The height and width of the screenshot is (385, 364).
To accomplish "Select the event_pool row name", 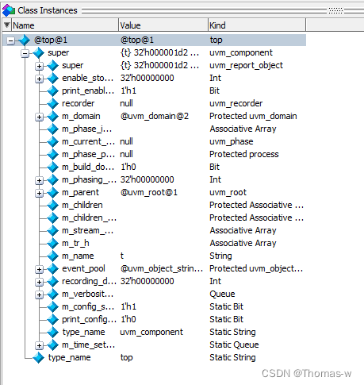I will click(x=83, y=268).
